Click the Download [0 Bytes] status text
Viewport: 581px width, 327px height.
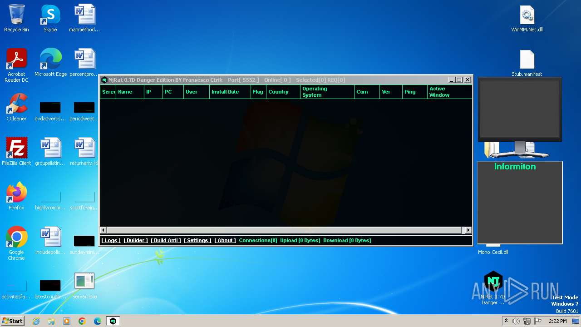pyautogui.click(x=347, y=240)
